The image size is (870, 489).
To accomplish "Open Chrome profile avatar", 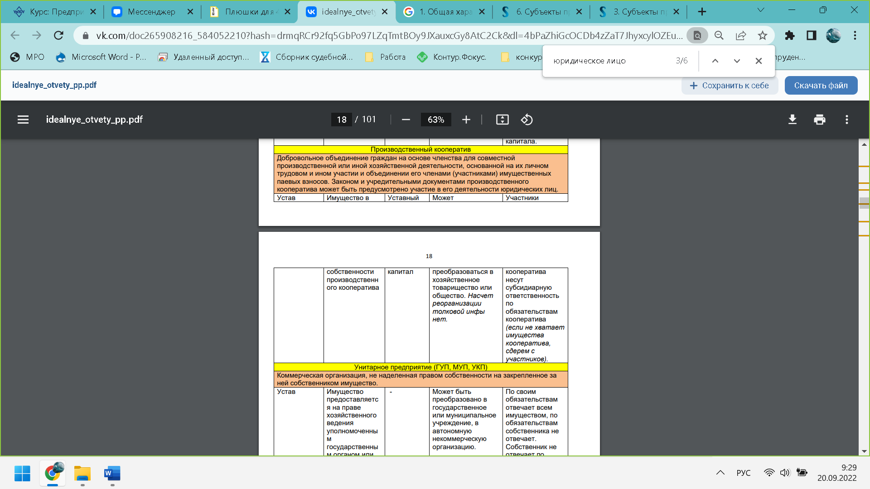I will 833,35.
